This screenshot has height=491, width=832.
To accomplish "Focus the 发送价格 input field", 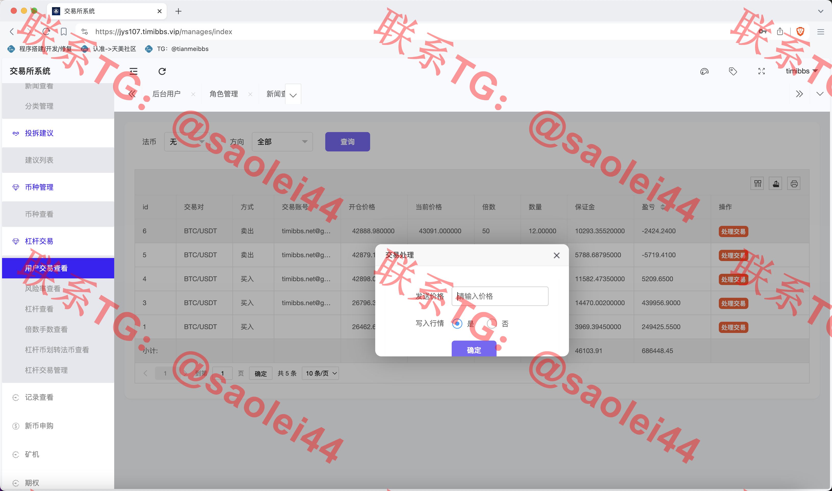I will click(500, 296).
